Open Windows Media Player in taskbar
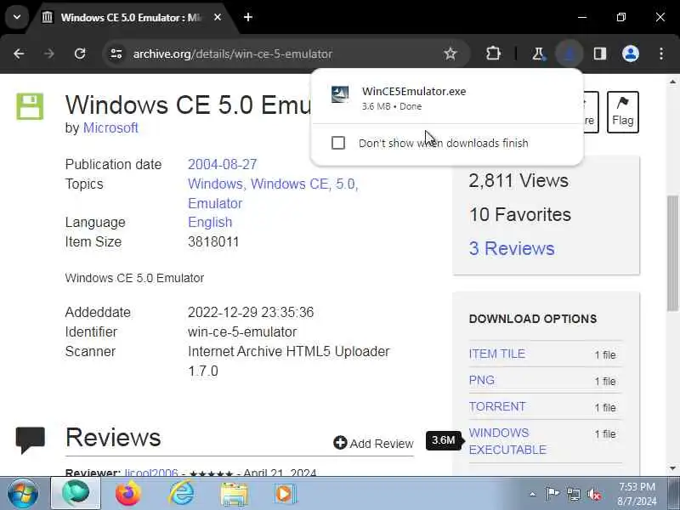Viewport: 680px width, 510px height. pos(285,494)
